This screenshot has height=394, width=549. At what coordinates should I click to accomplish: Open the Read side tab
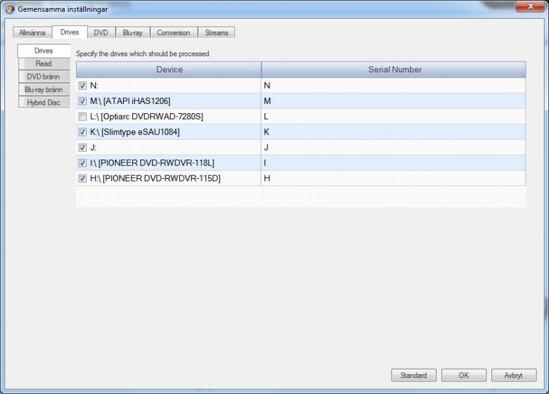pos(44,64)
